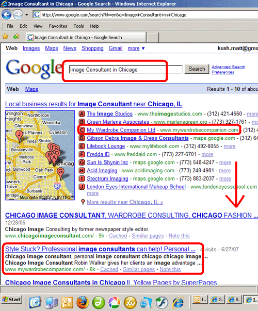Click the Favorites Center star icon
The height and width of the screenshot is (311, 258).
[5, 37]
